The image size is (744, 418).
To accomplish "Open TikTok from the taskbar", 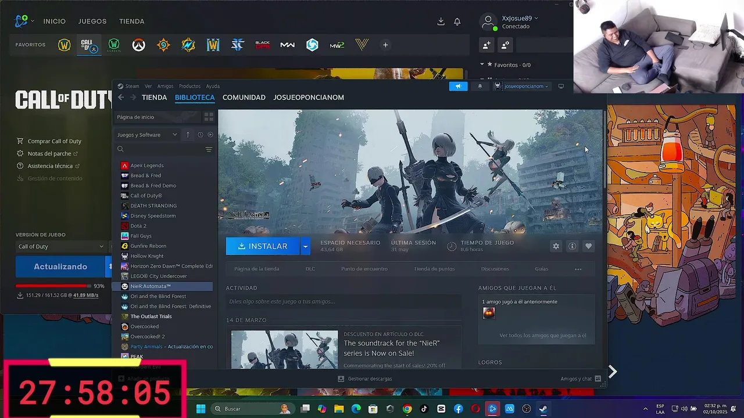I will pos(424,409).
